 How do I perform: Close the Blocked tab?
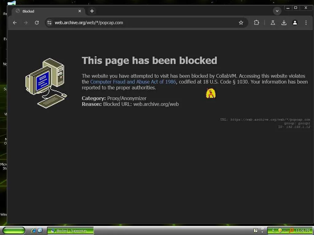(80, 11)
